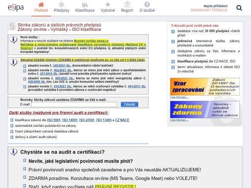This screenshot has height=188, width=251.
Task: Select the Předpisy scales icon
Action: pos(61,4)
